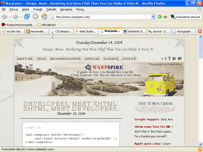Click 'Tuesday December 14, 2004' date text
The image size is (203, 152).
(x=99, y=43)
